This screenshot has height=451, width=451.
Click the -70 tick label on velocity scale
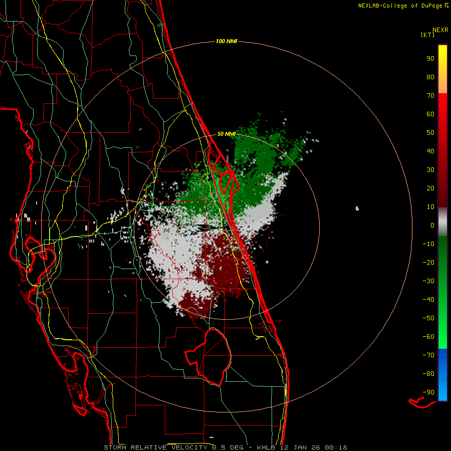[x=428, y=355]
